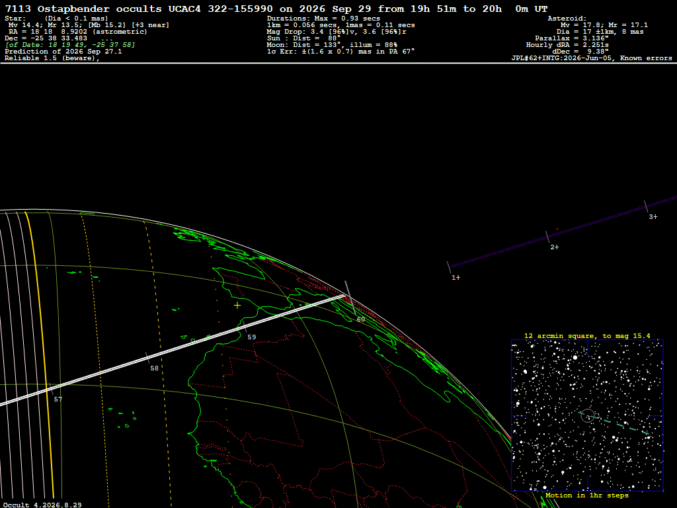Click the '12 arcmin square' chart label
The image size is (677, 508).
coord(587,335)
